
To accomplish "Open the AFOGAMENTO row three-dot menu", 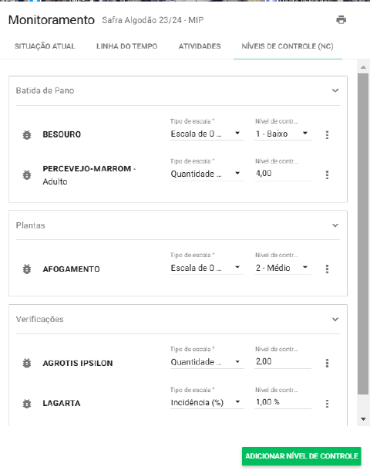I will click(327, 269).
